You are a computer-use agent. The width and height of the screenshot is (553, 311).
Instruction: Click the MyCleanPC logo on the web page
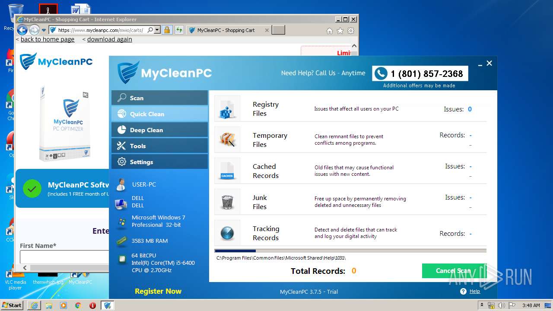56,61
